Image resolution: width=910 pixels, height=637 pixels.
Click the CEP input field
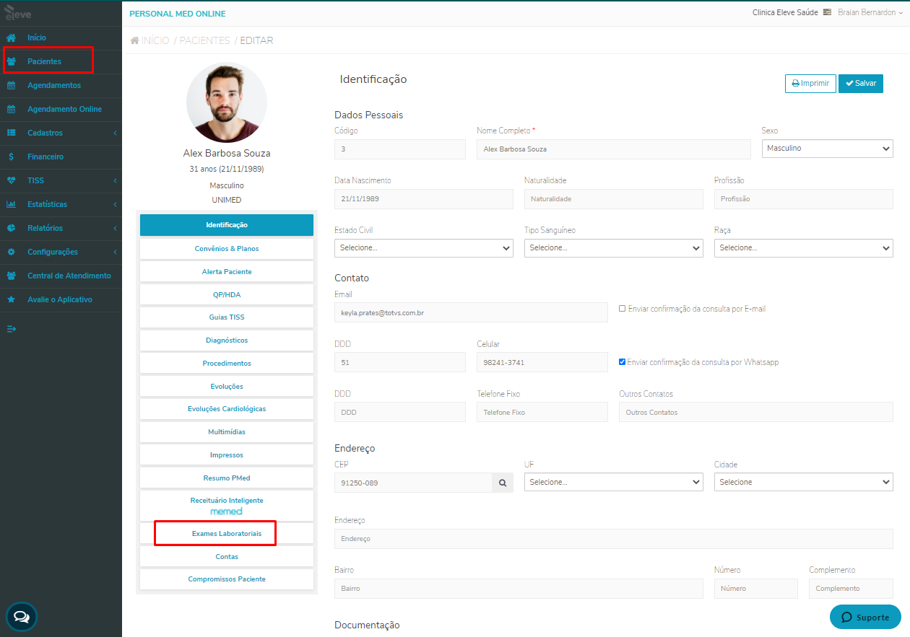tap(413, 483)
